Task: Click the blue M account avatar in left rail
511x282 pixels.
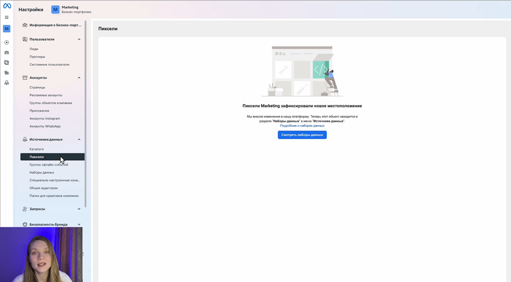Action: click(7, 29)
